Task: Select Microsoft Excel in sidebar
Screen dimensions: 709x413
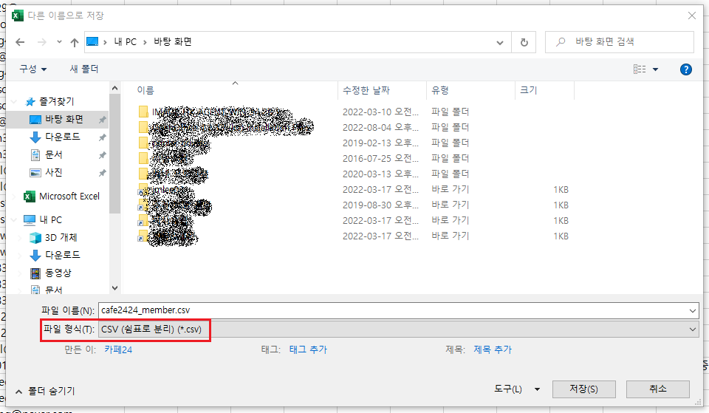Action: click(69, 197)
